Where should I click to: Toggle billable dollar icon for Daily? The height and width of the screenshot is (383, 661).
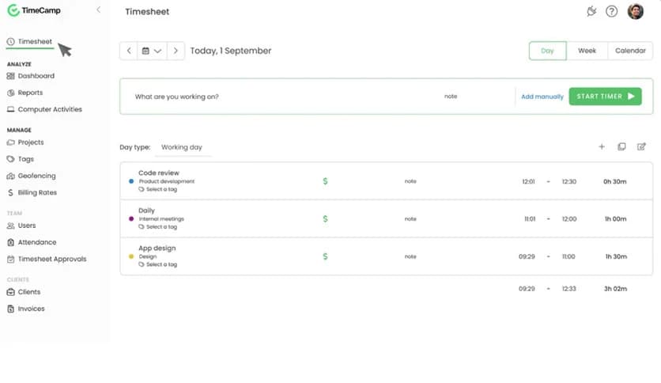coord(325,218)
